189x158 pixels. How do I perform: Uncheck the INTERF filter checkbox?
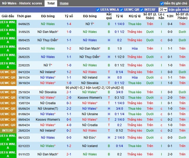142,10
